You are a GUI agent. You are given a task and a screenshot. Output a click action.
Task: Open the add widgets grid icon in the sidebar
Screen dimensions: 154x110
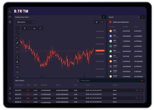pyautogui.click(x=10, y=22)
